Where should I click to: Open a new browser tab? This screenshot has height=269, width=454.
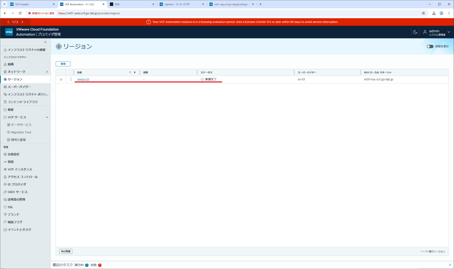pyautogui.click(x=260, y=4)
